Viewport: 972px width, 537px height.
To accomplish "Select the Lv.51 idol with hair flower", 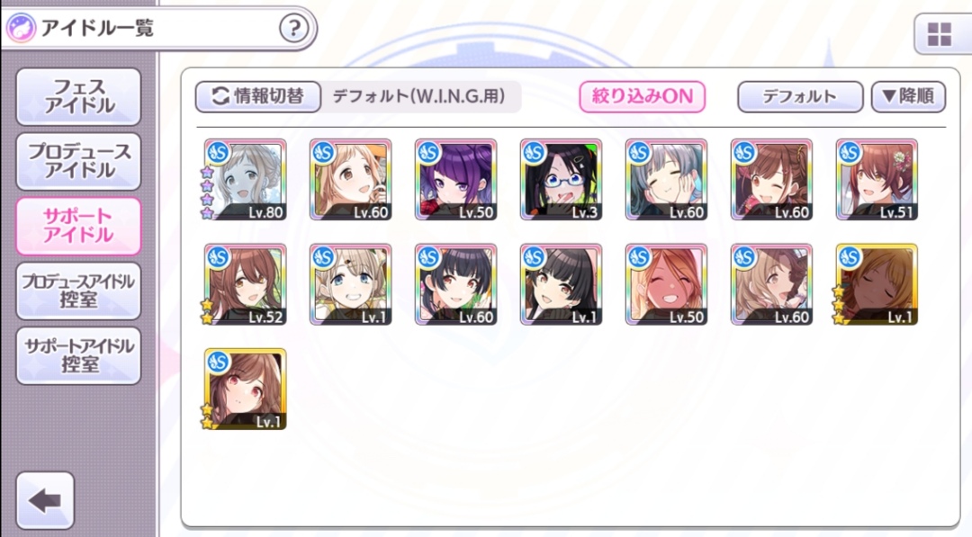I will click(x=877, y=180).
